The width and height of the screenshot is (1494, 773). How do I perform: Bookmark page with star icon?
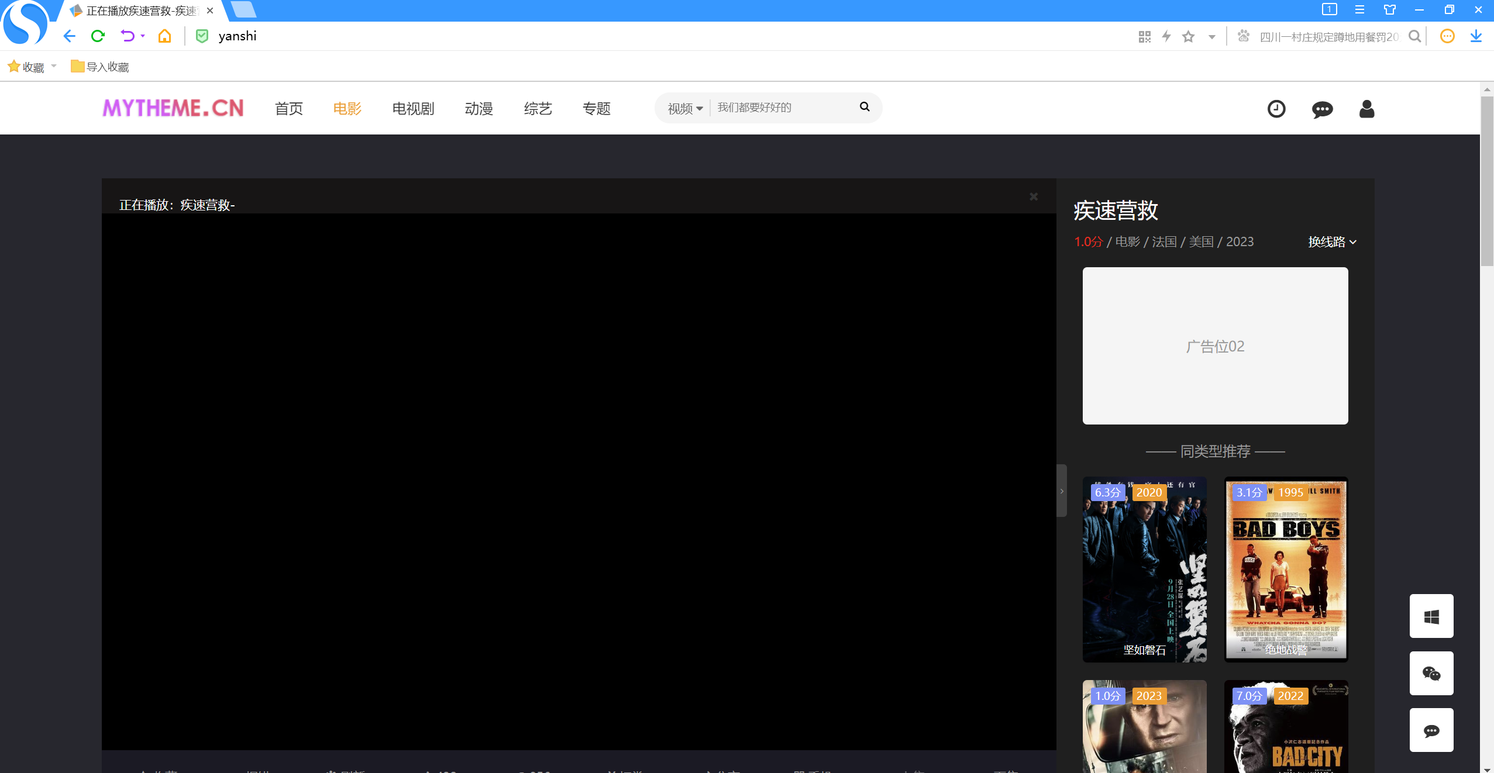pos(1188,37)
